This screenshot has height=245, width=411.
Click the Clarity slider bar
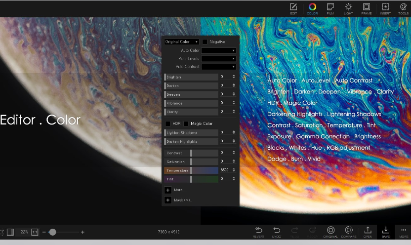click(191, 112)
